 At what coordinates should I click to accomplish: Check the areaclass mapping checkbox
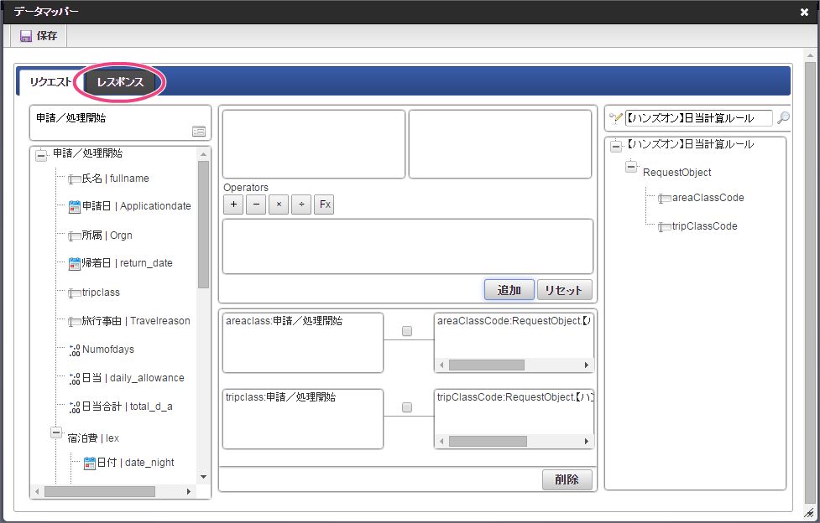point(407,331)
